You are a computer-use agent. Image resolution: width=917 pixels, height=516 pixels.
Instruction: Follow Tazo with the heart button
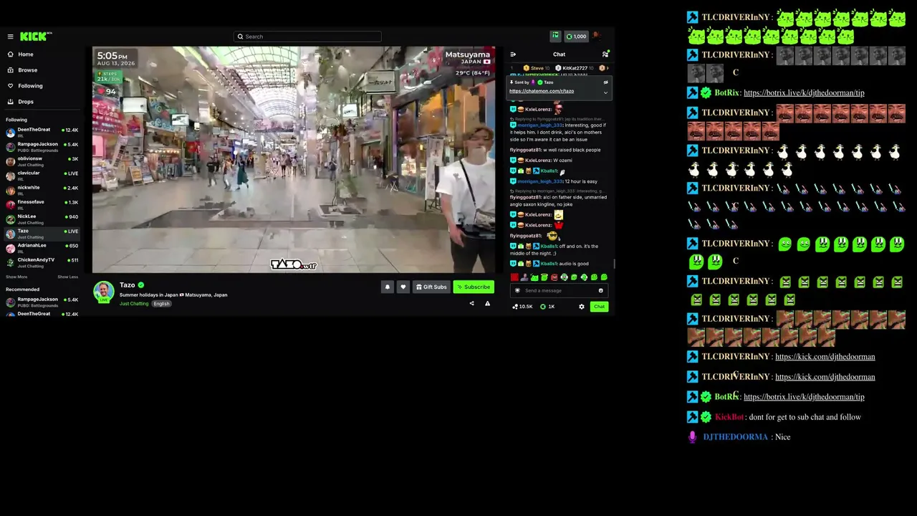[403, 287]
